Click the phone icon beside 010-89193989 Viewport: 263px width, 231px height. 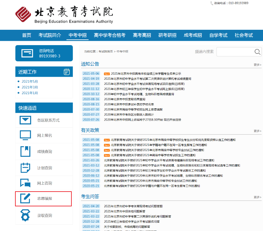pos(212,3)
